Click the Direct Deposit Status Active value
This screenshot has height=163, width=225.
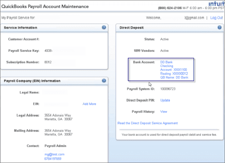pos(164,39)
